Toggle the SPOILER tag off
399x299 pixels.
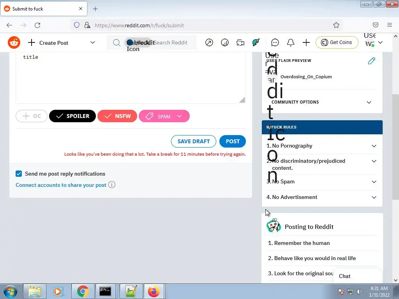(x=72, y=116)
